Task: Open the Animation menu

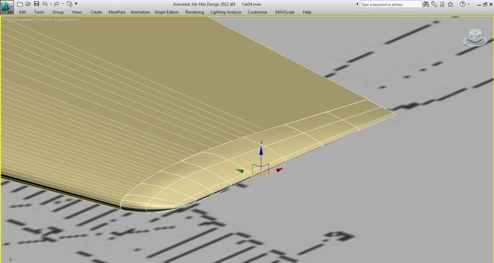Action: 140,12
